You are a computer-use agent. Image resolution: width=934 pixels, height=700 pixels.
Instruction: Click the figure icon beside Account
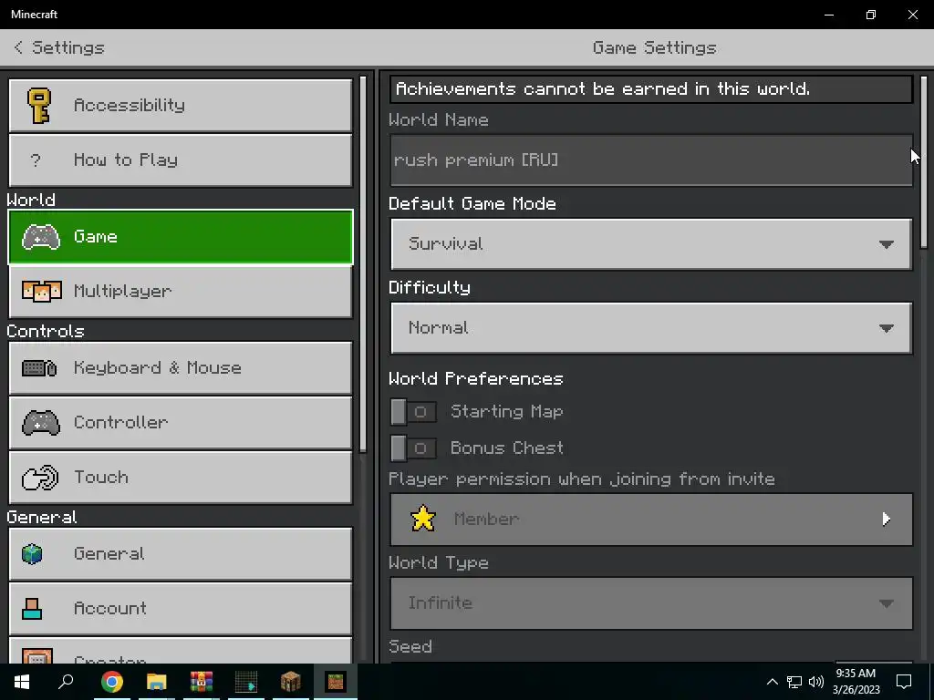(x=32, y=608)
